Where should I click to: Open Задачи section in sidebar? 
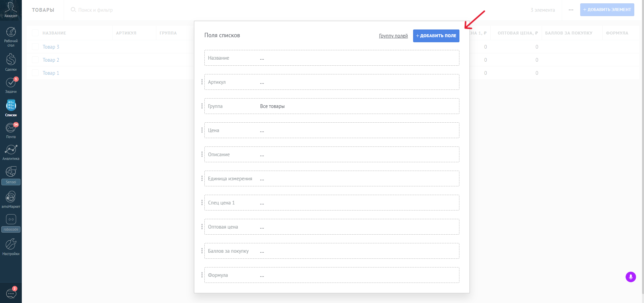click(11, 85)
